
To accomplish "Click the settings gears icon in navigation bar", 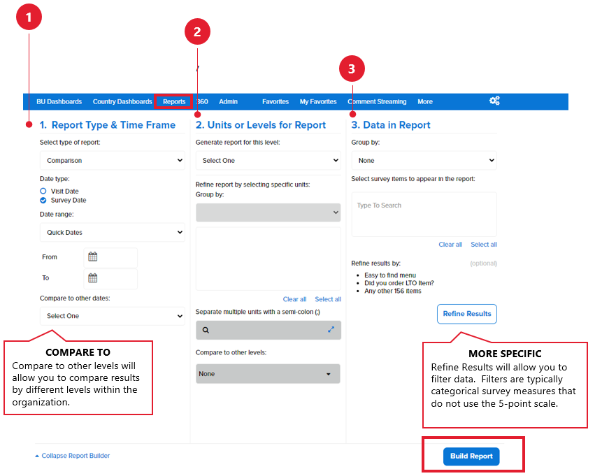I will coord(494,101).
